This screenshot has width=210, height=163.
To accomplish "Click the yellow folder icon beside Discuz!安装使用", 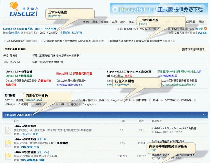I will 8,156.
